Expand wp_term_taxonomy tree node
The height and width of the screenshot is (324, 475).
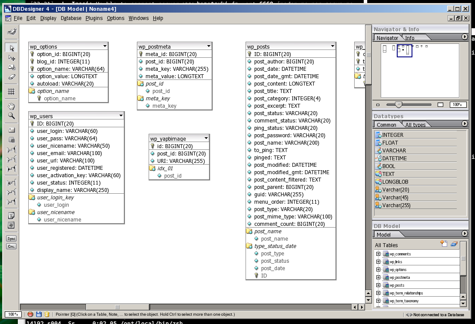(378, 301)
